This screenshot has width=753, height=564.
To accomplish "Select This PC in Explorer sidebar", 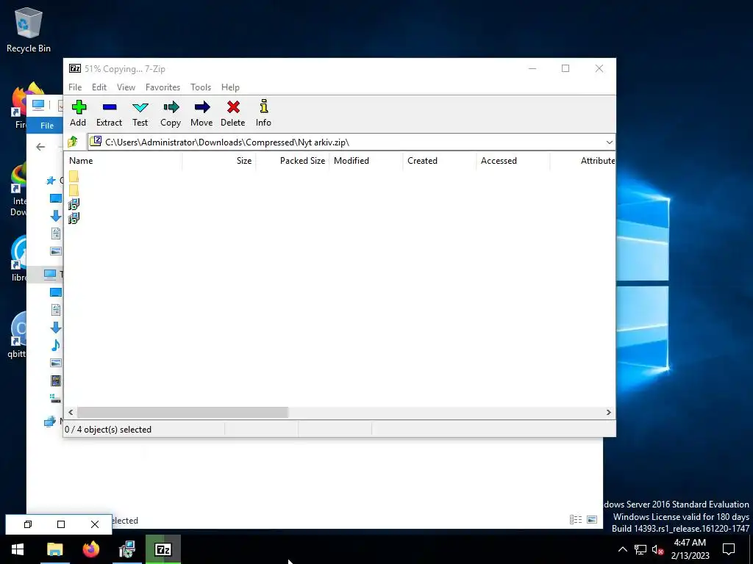I will coord(50,275).
